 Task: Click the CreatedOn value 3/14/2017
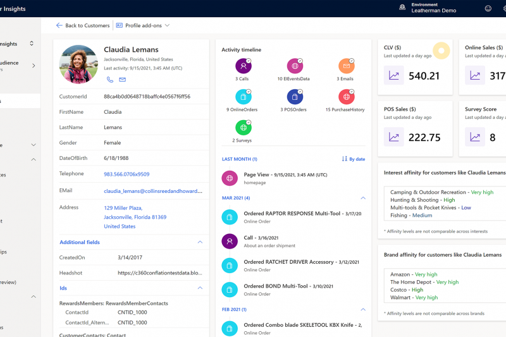pos(130,257)
